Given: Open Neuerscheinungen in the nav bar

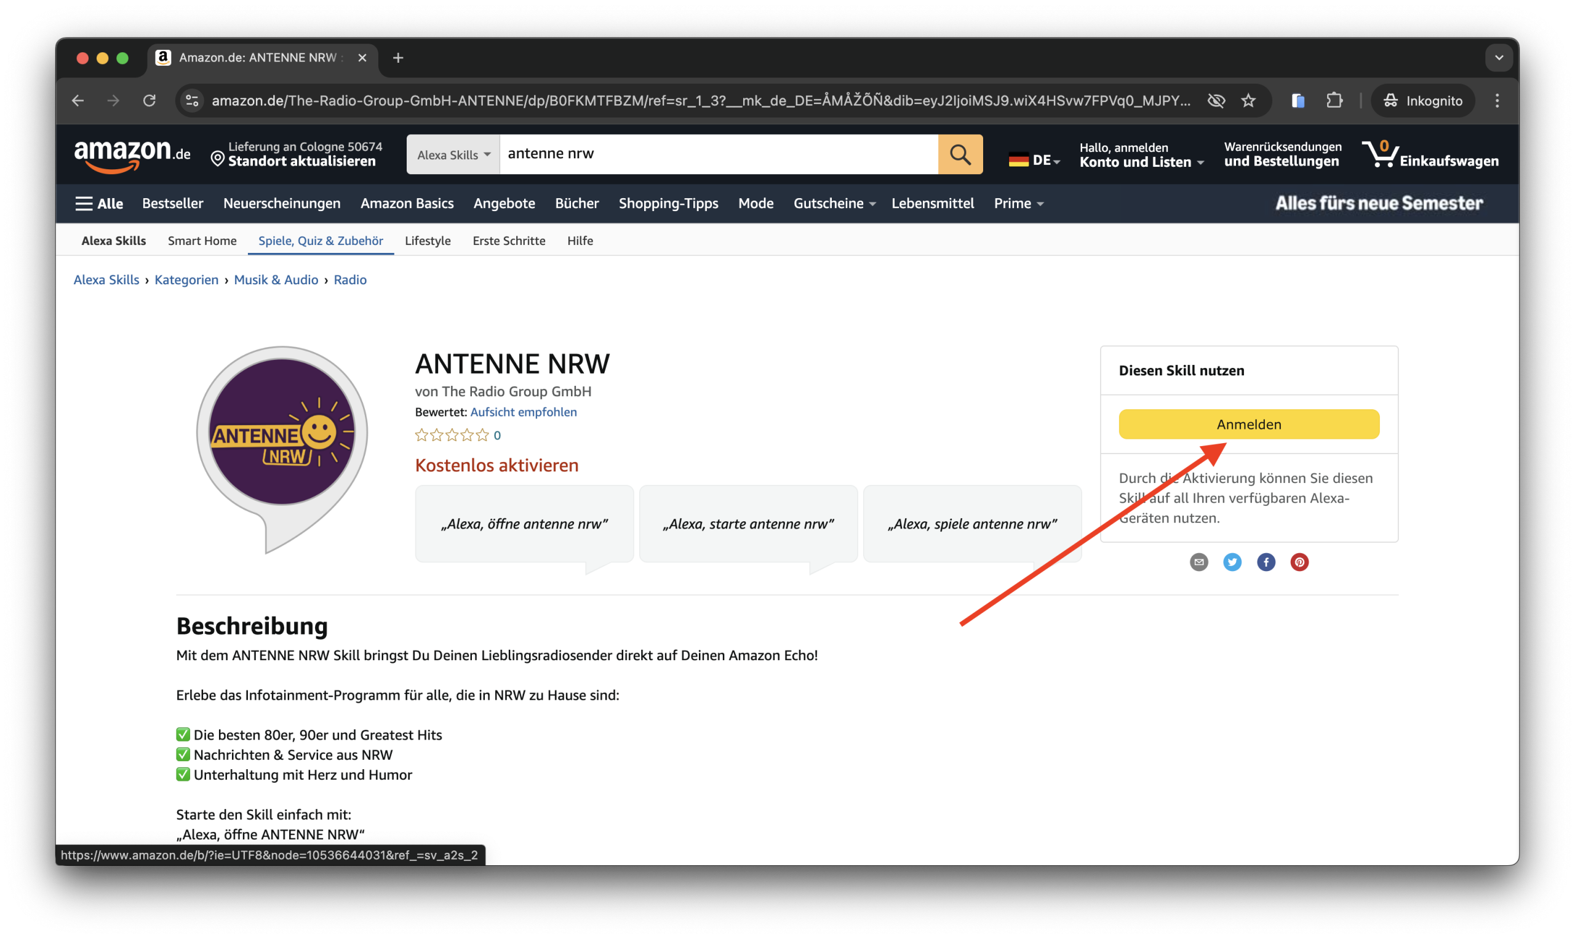Looking at the screenshot, I should coord(282,204).
